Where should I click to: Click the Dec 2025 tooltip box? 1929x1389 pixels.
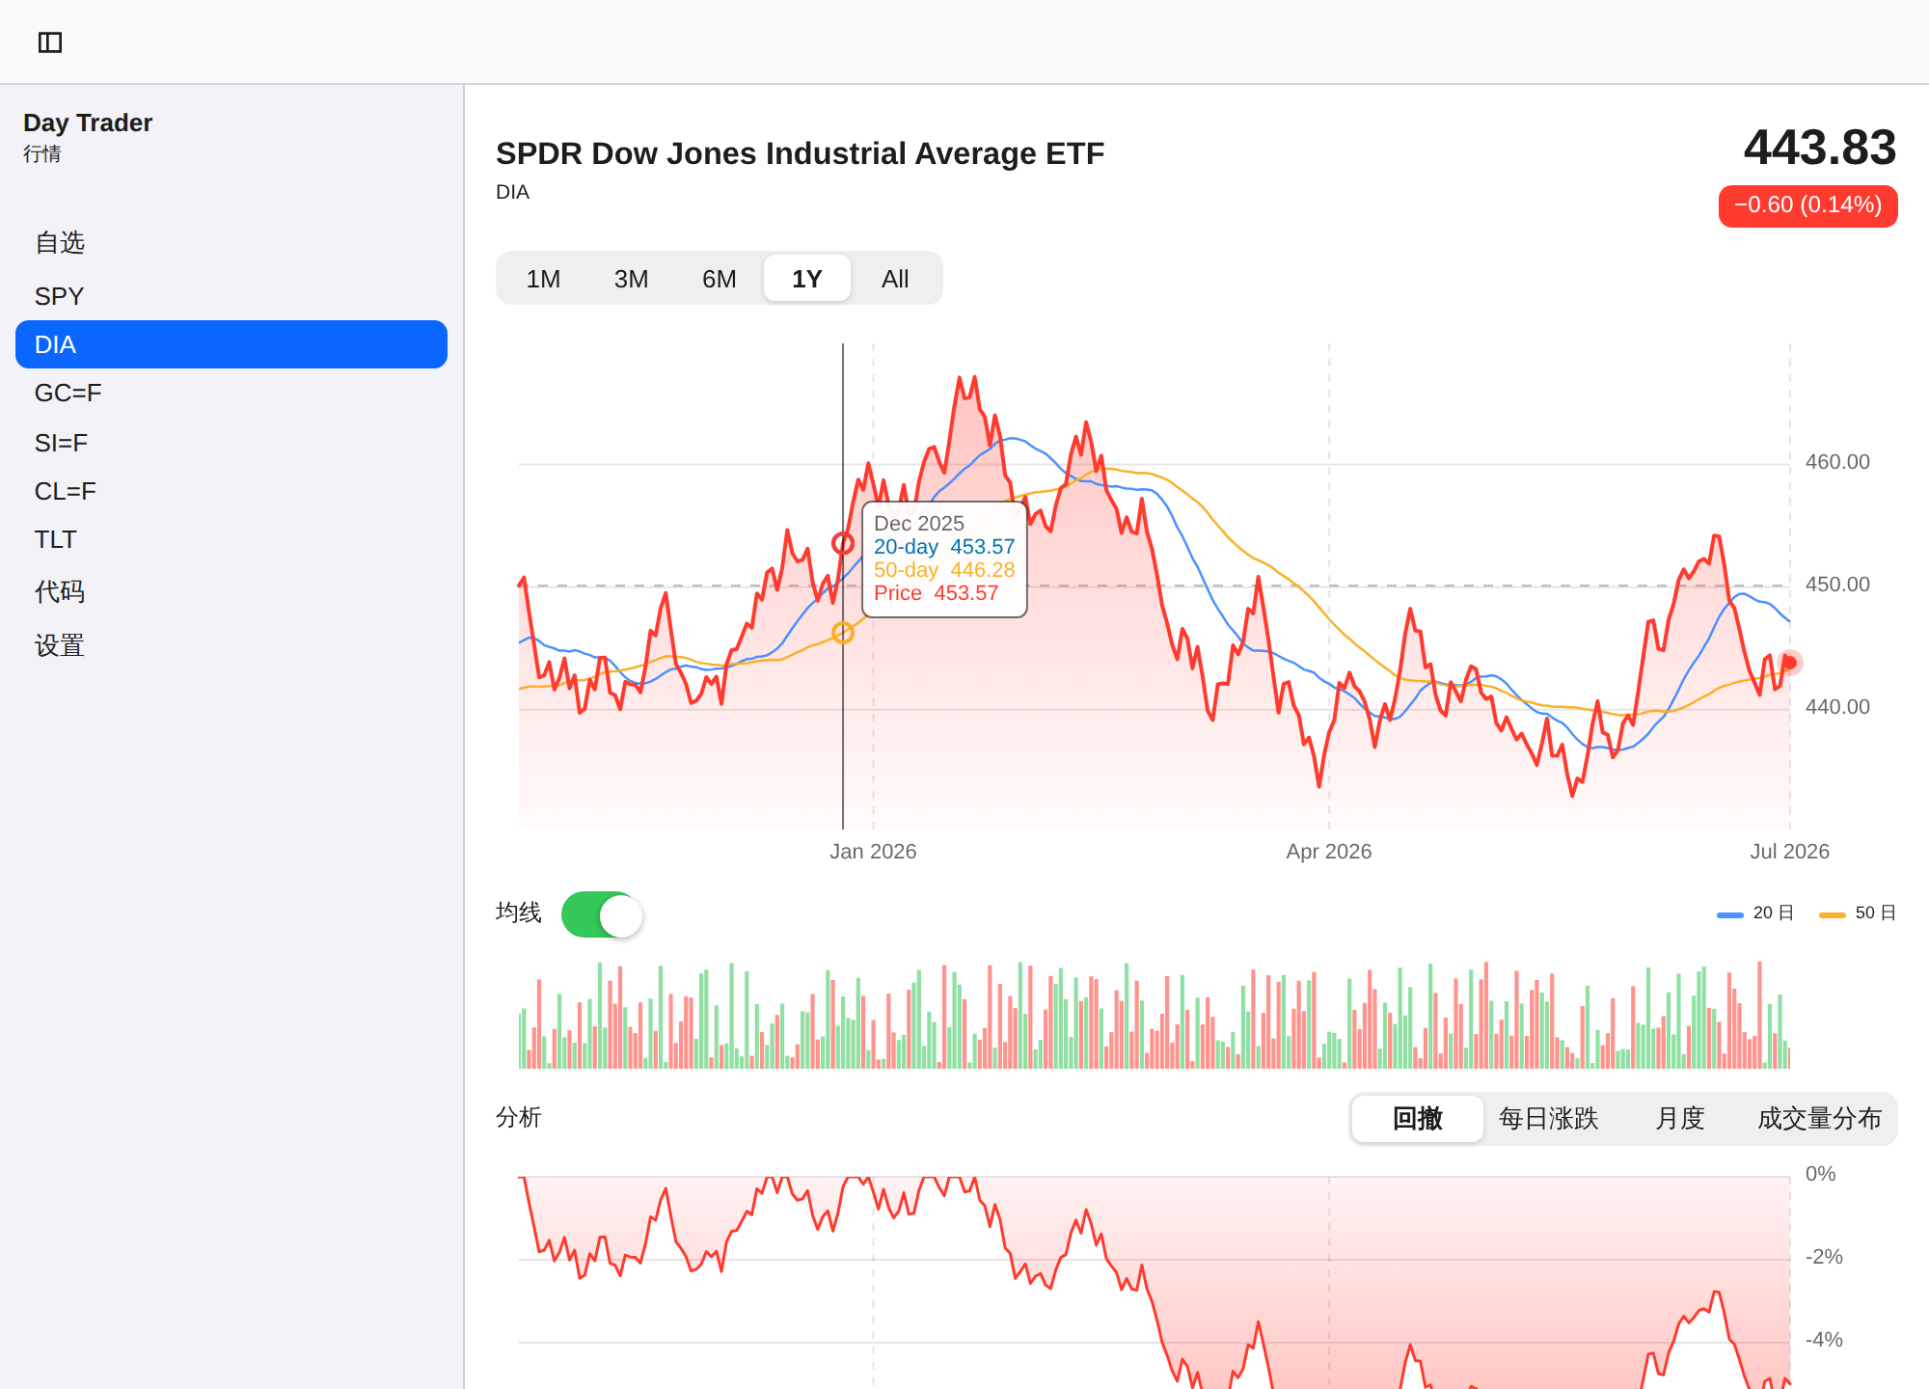point(944,559)
